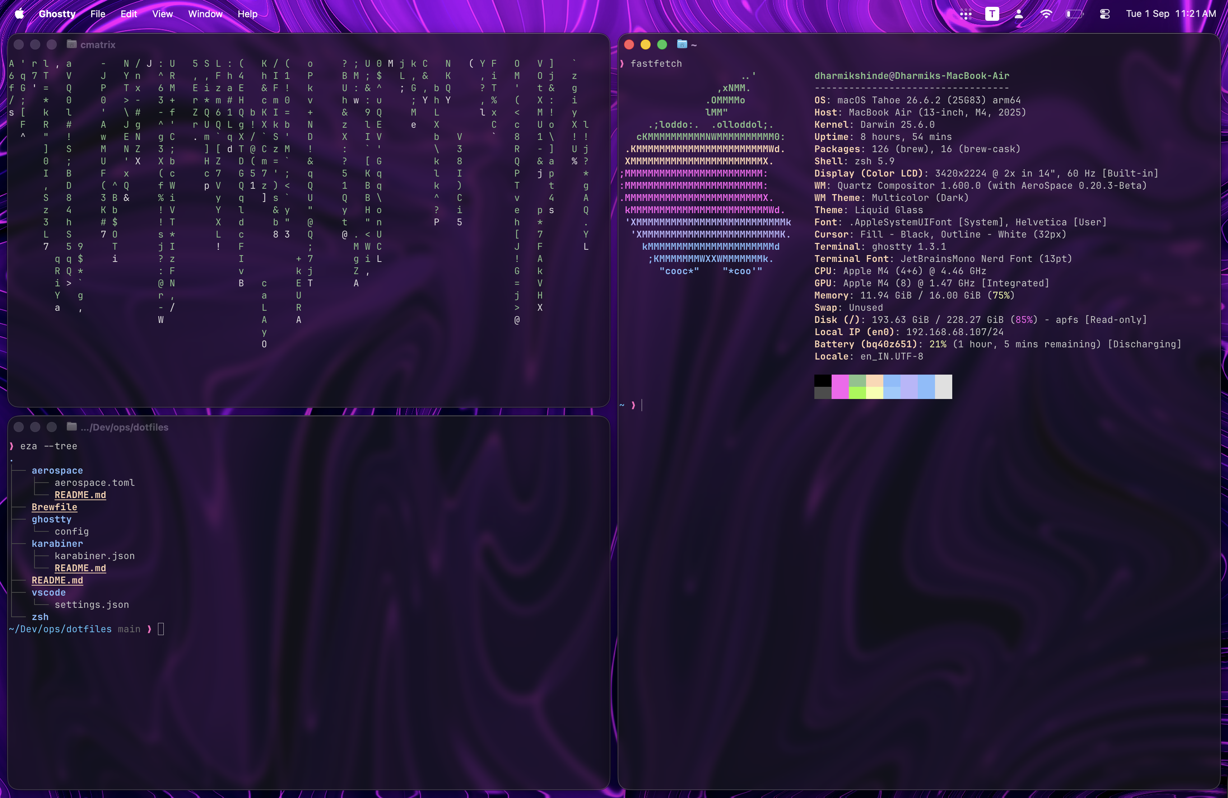This screenshot has height=798, width=1228.
Task: Click the Brewfile entry
Action: point(54,507)
